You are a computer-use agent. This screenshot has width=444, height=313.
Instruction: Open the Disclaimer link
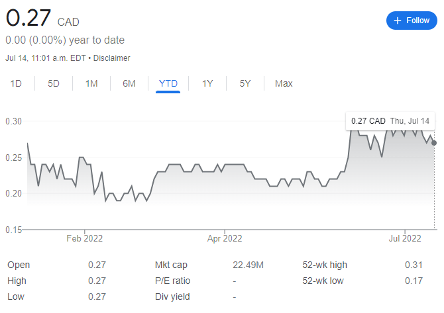click(111, 58)
